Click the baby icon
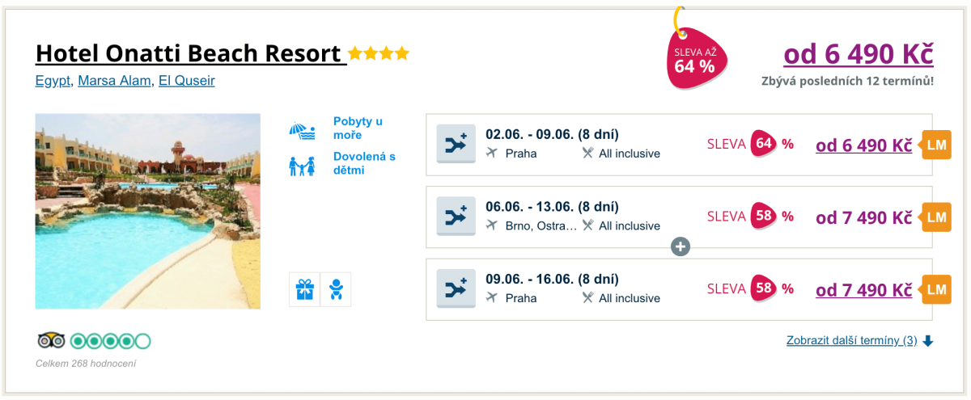Screen dimensions: 971x400 point(336,289)
